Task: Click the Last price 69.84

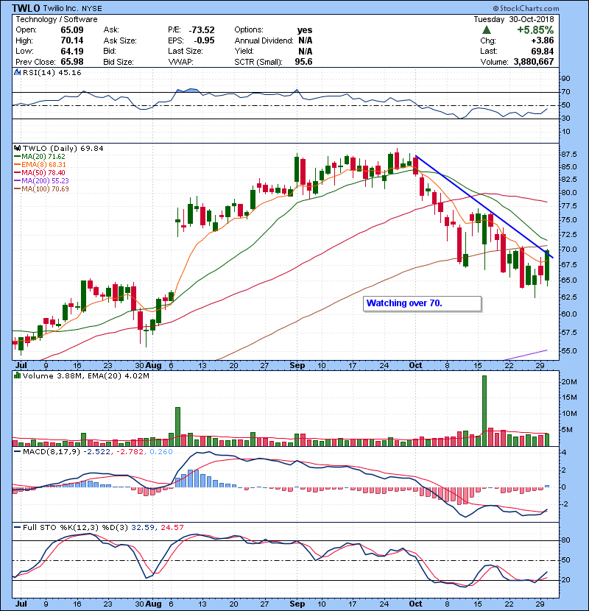Action: coord(542,51)
